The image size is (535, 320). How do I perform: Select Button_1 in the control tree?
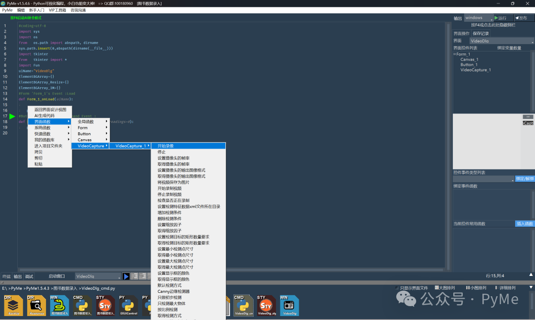(x=469, y=64)
